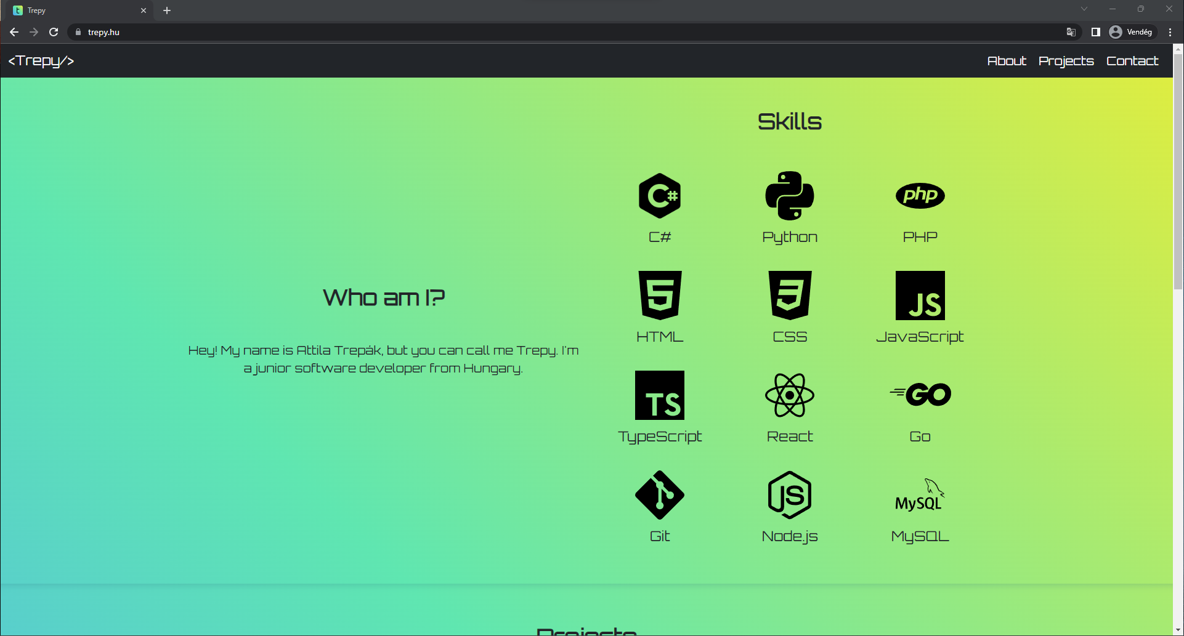Click the JavaScript JS square icon
1184x636 pixels.
click(920, 296)
